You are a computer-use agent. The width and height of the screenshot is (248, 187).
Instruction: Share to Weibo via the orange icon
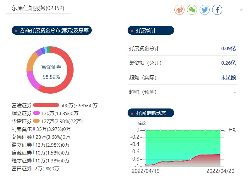(179, 10)
